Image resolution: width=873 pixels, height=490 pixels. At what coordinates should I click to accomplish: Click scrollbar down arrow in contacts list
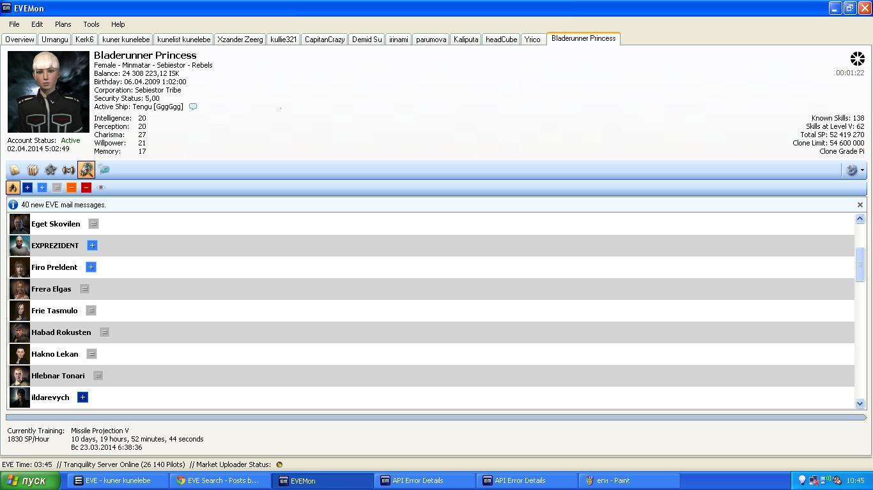pos(860,403)
